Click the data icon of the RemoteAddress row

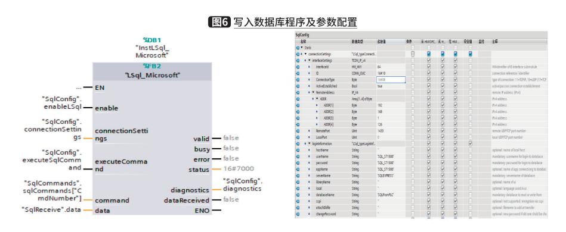pyautogui.click(x=298, y=93)
